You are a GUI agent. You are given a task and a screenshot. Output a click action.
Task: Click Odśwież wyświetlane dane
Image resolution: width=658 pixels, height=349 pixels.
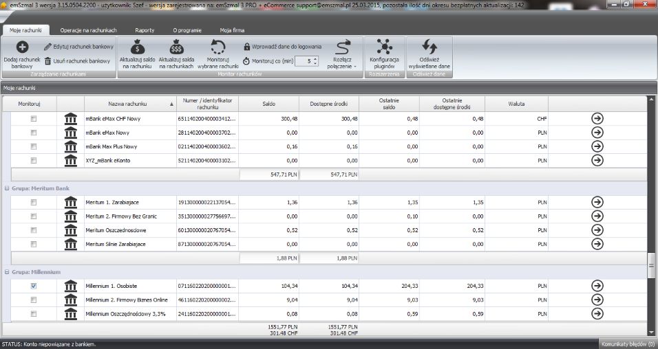429,55
